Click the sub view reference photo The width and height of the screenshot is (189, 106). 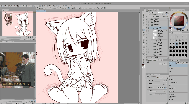17,70
